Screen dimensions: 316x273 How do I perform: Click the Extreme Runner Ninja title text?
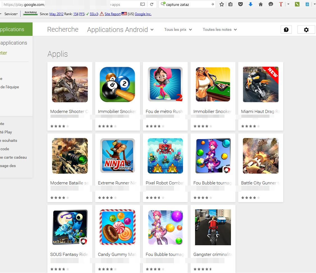coord(118,183)
